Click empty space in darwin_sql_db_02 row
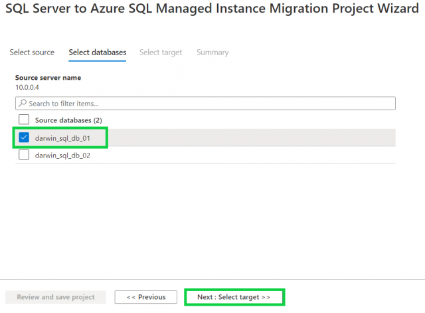 click(x=252, y=155)
